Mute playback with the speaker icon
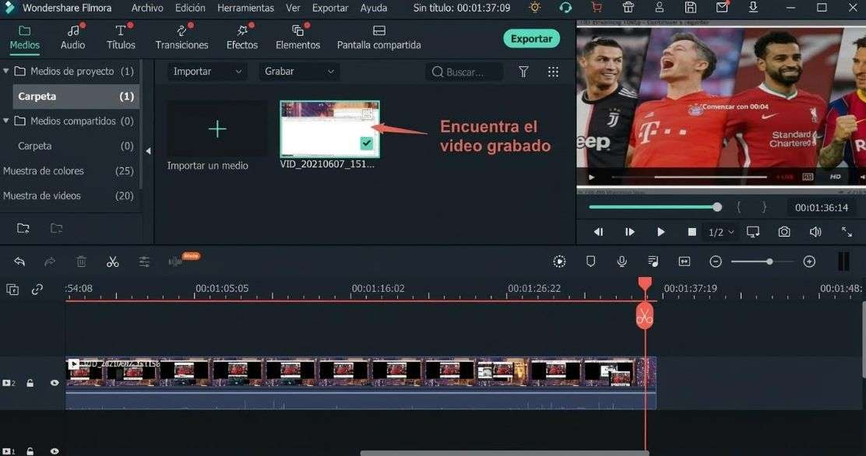 click(x=814, y=231)
